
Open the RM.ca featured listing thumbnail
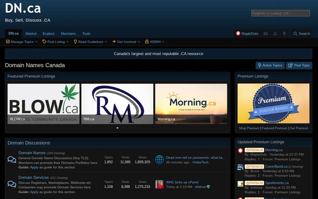coord(117,104)
